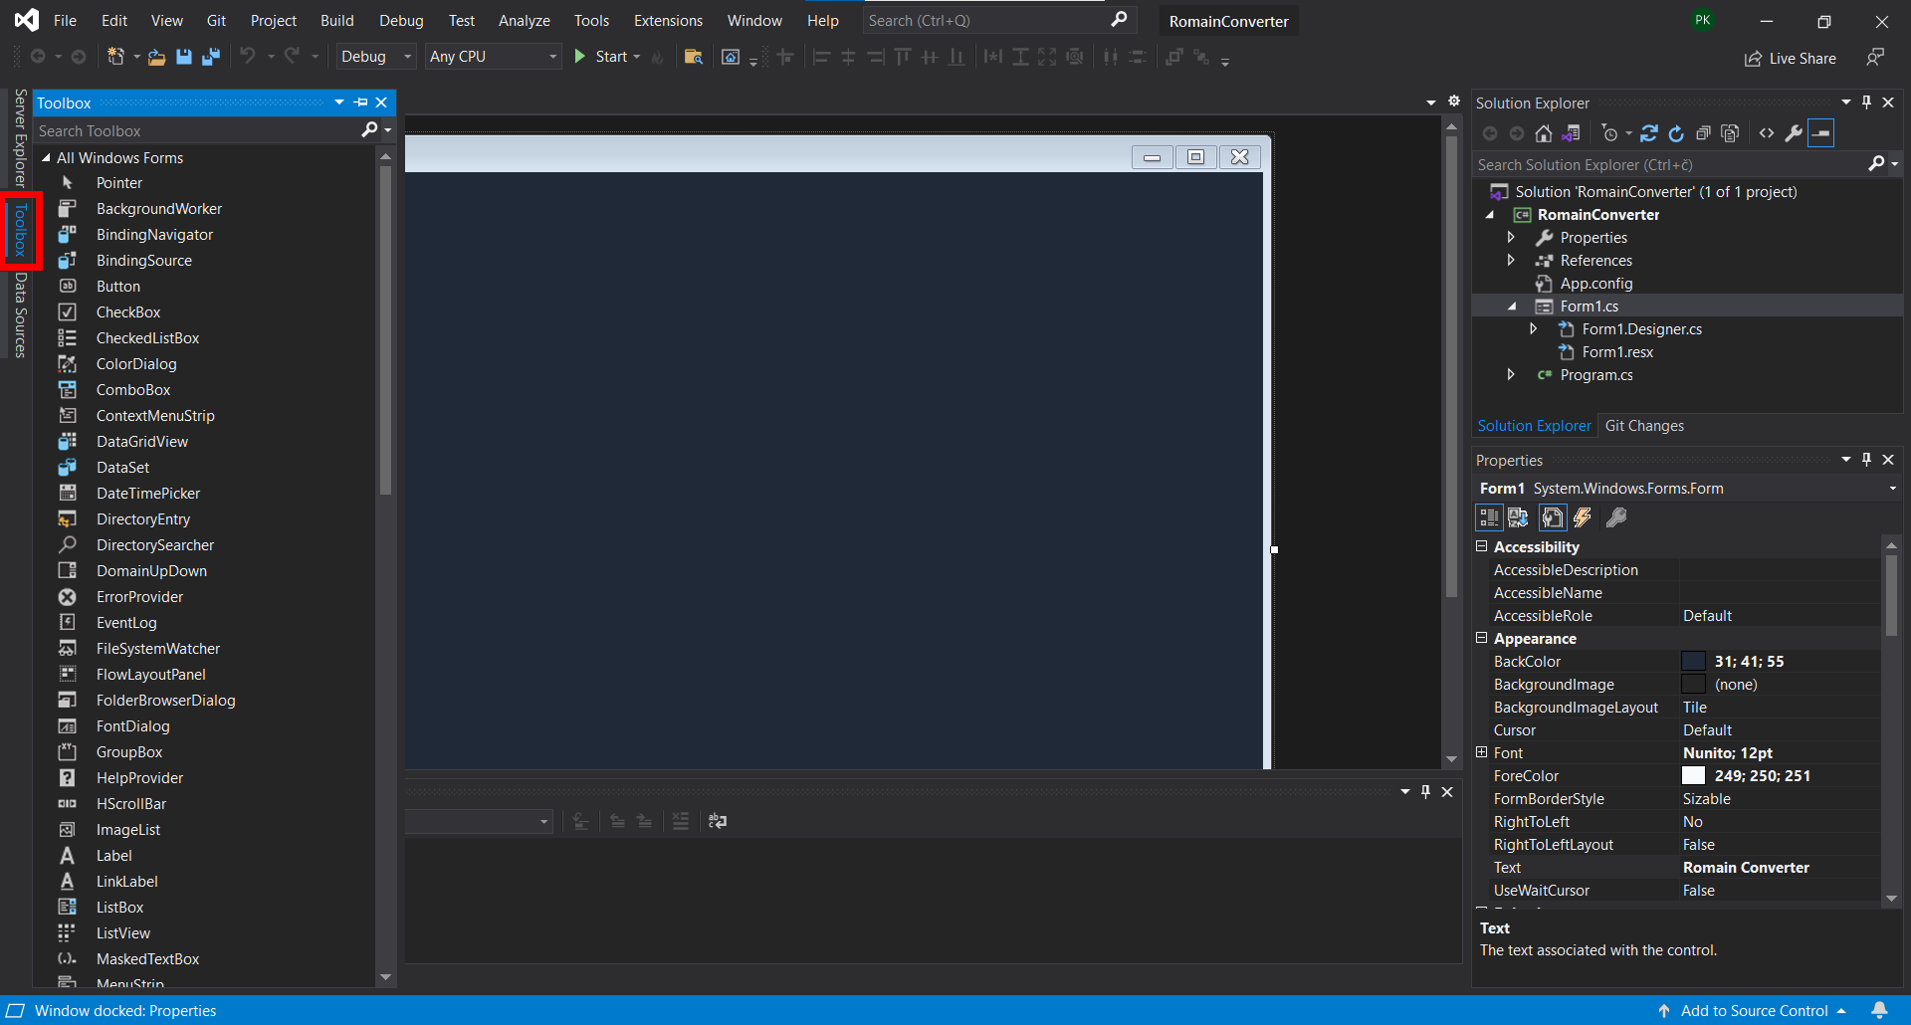Viewport: 1911px width, 1025px height.
Task: Click the New Project toolbar icon
Action: (115, 57)
